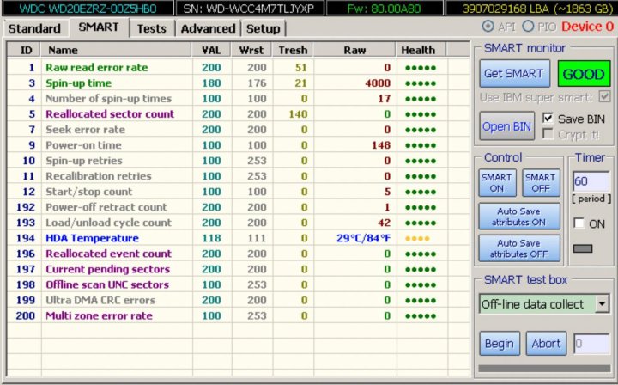The width and height of the screenshot is (618, 385).
Task: Switch to the Standard tab
Action: (x=34, y=28)
